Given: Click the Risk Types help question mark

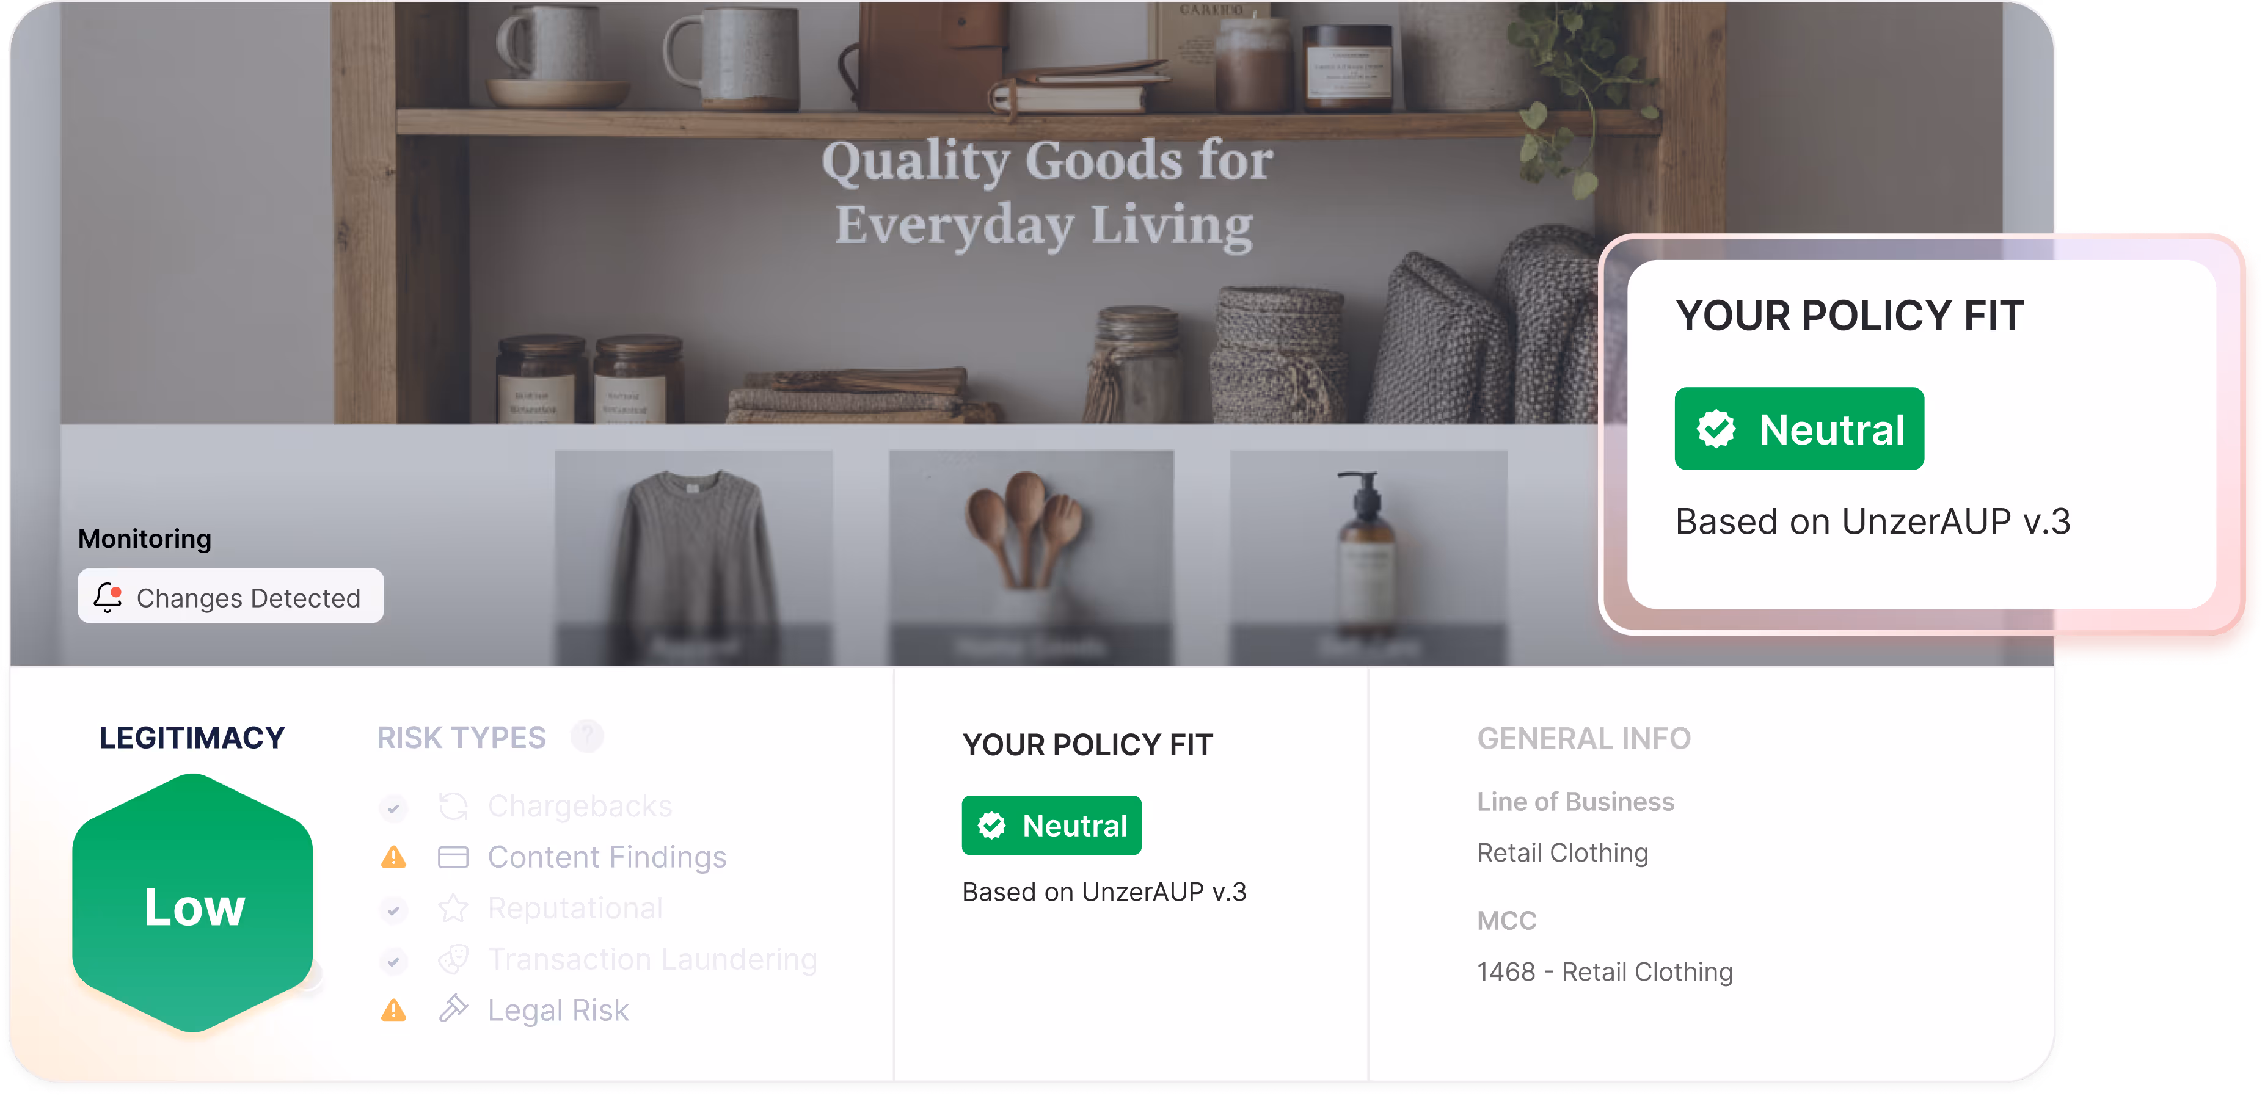Looking at the screenshot, I should click(x=586, y=736).
